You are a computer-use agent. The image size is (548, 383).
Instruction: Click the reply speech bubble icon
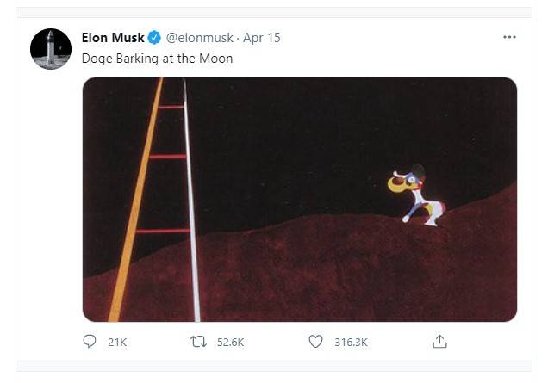click(90, 342)
